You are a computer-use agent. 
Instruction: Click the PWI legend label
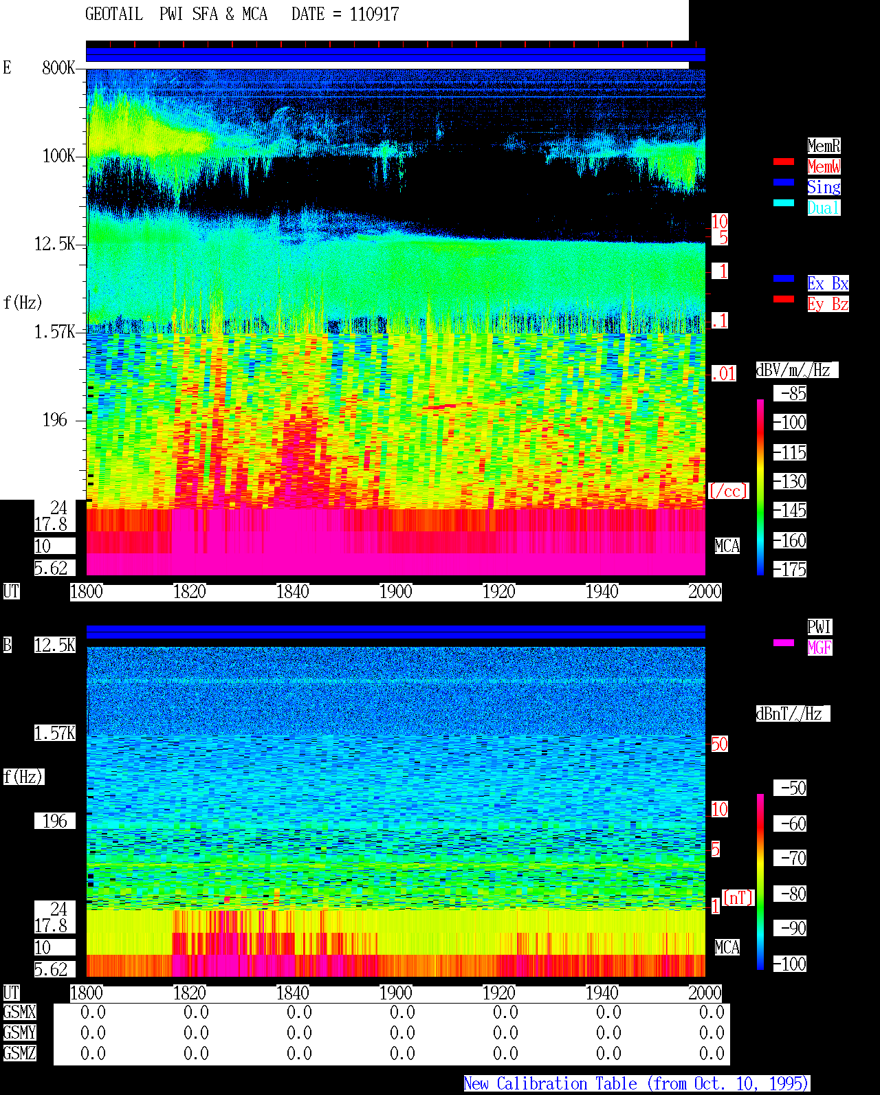pyautogui.click(x=819, y=627)
